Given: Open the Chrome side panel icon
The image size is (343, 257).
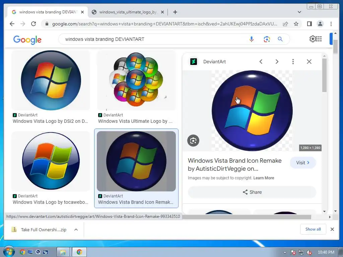Looking at the screenshot, I should (x=309, y=24).
